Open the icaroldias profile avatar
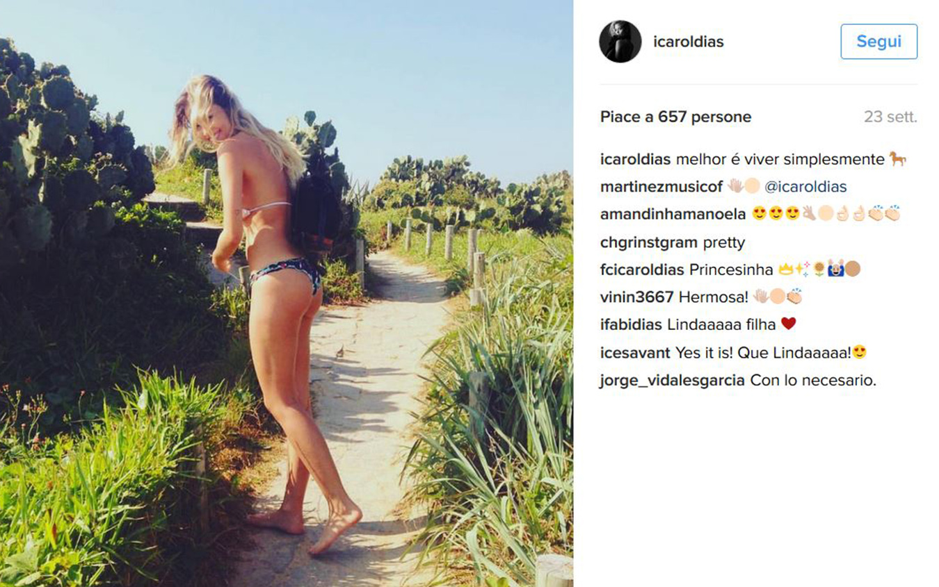The image size is (939, 587). coord(620,42)
